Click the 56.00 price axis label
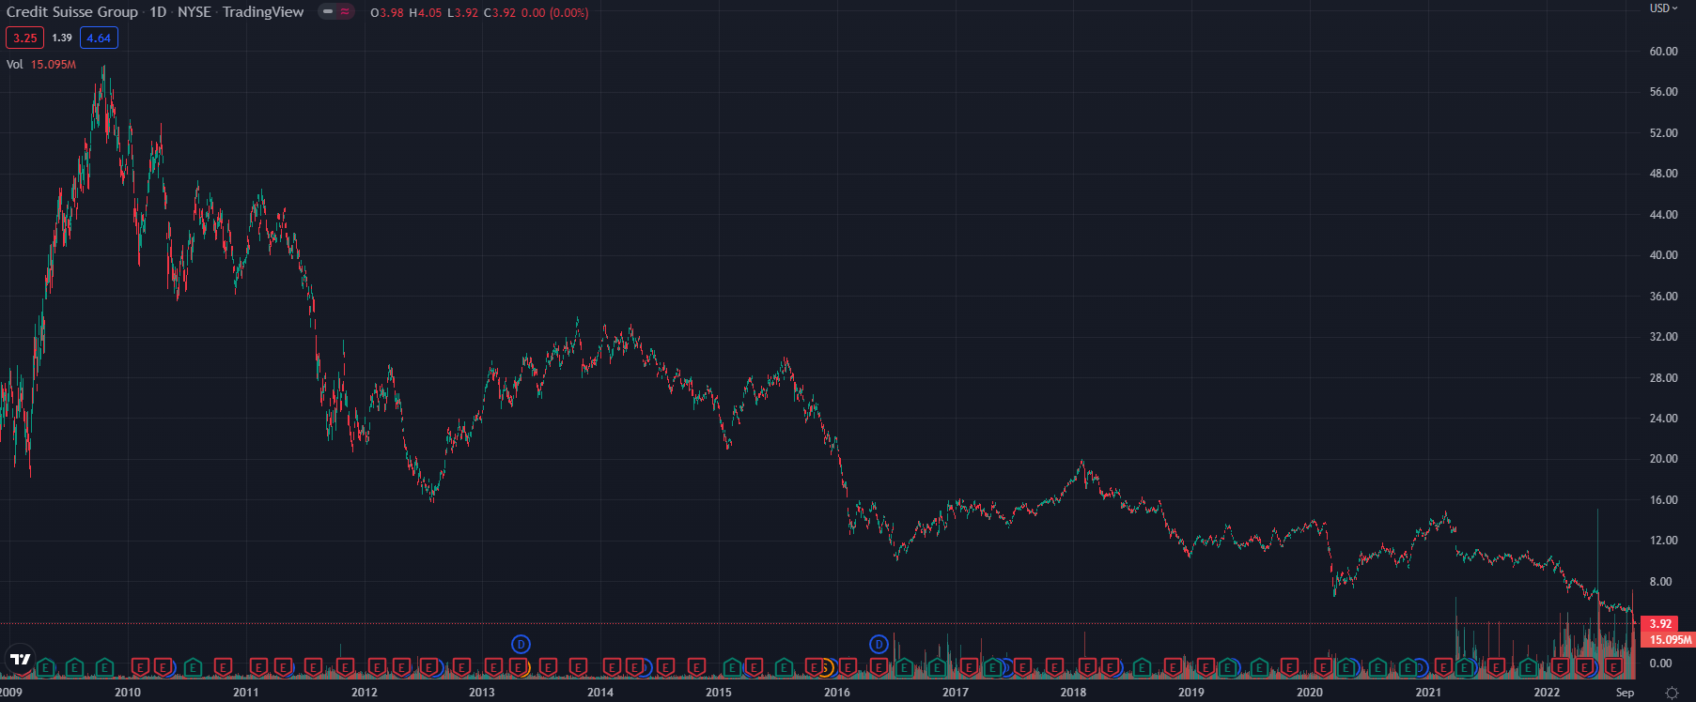Image resolution: width=1696 pixels, height=702 pixels. pyautogui.click(x=1663, y=92)
